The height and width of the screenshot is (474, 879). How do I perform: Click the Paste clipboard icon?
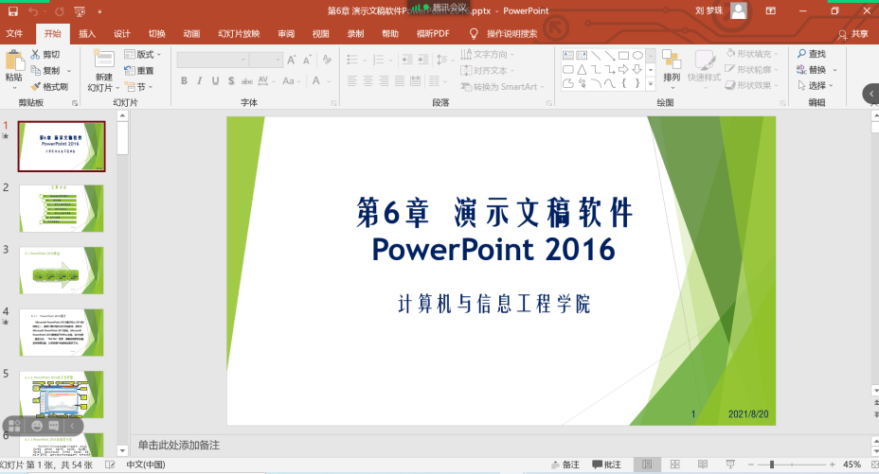click(14, 61)
